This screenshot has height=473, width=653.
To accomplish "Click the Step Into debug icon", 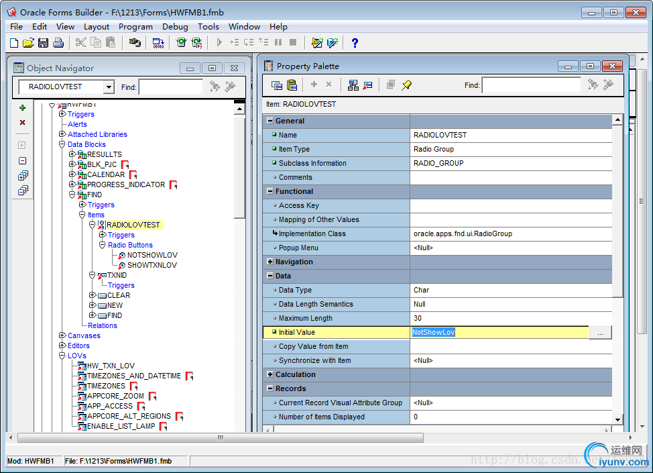I will (x=234, y=42).
